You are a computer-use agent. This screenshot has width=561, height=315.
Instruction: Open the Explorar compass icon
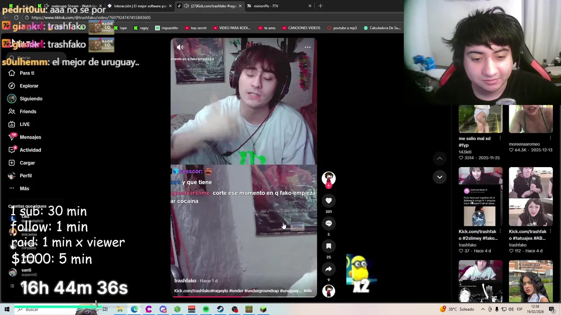click(12, 86)
